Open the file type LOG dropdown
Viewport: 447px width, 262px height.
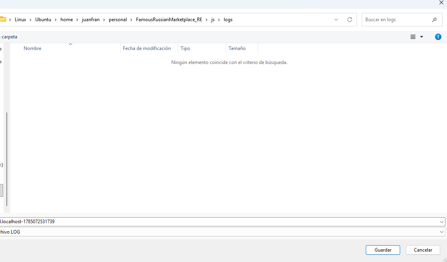point(441,232)
